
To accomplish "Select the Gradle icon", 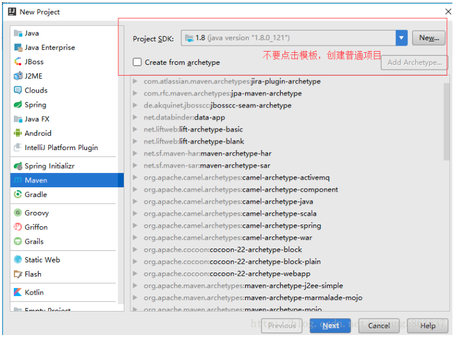I will (18, 195).
